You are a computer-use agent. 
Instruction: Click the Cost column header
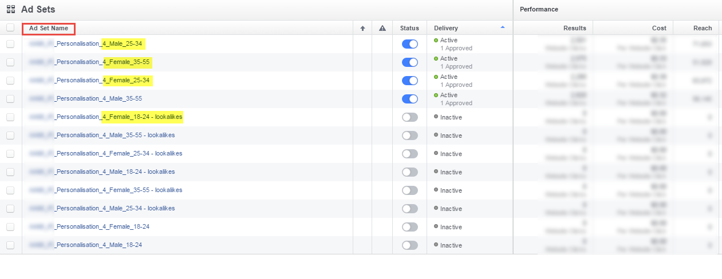click(659, 28)
